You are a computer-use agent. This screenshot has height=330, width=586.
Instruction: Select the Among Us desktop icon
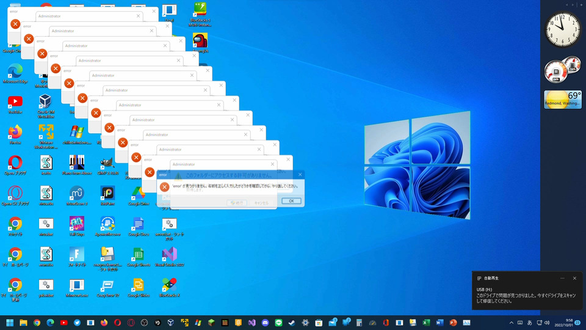coord(200,43)
